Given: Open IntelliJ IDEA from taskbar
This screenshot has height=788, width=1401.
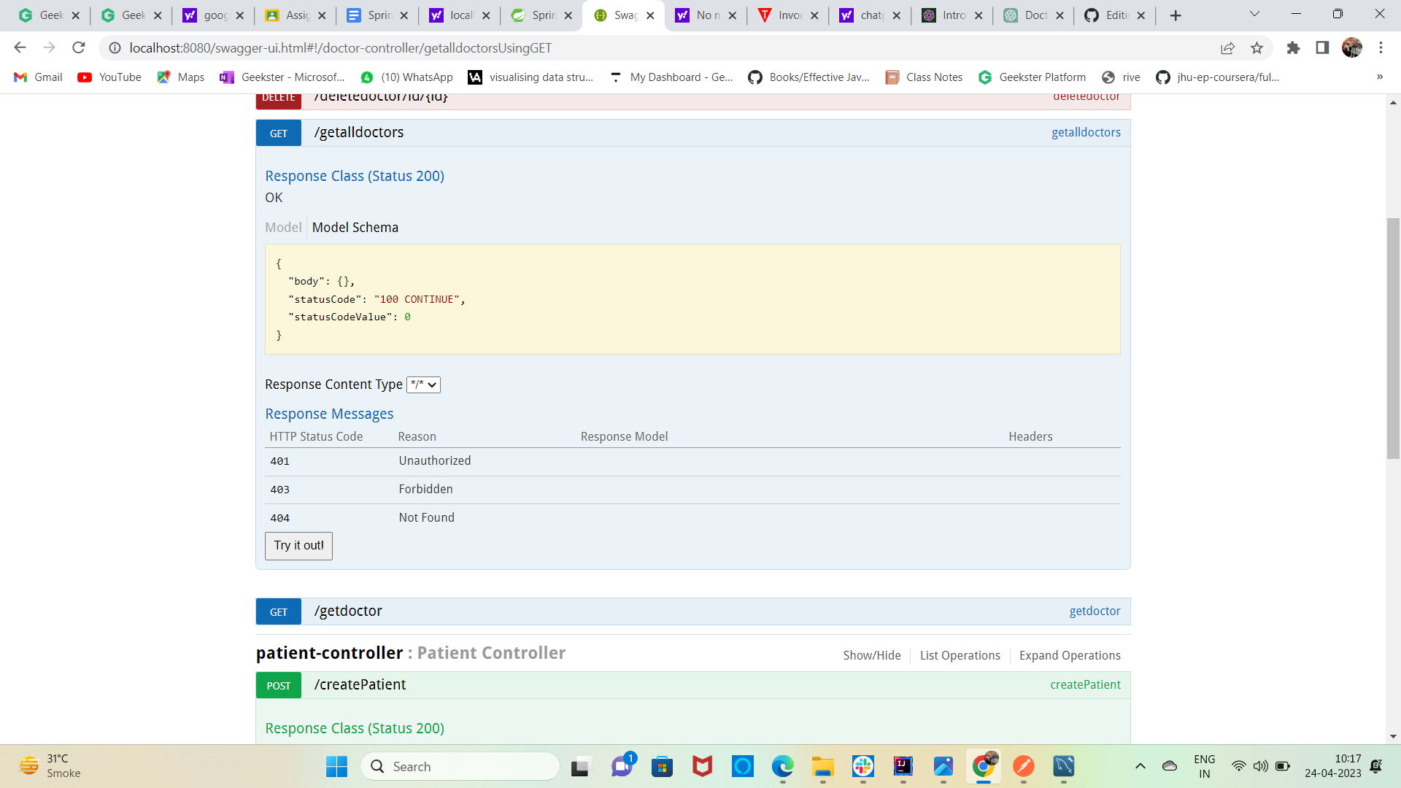Looking at the screenshot, I should click(x=903, y=766).
